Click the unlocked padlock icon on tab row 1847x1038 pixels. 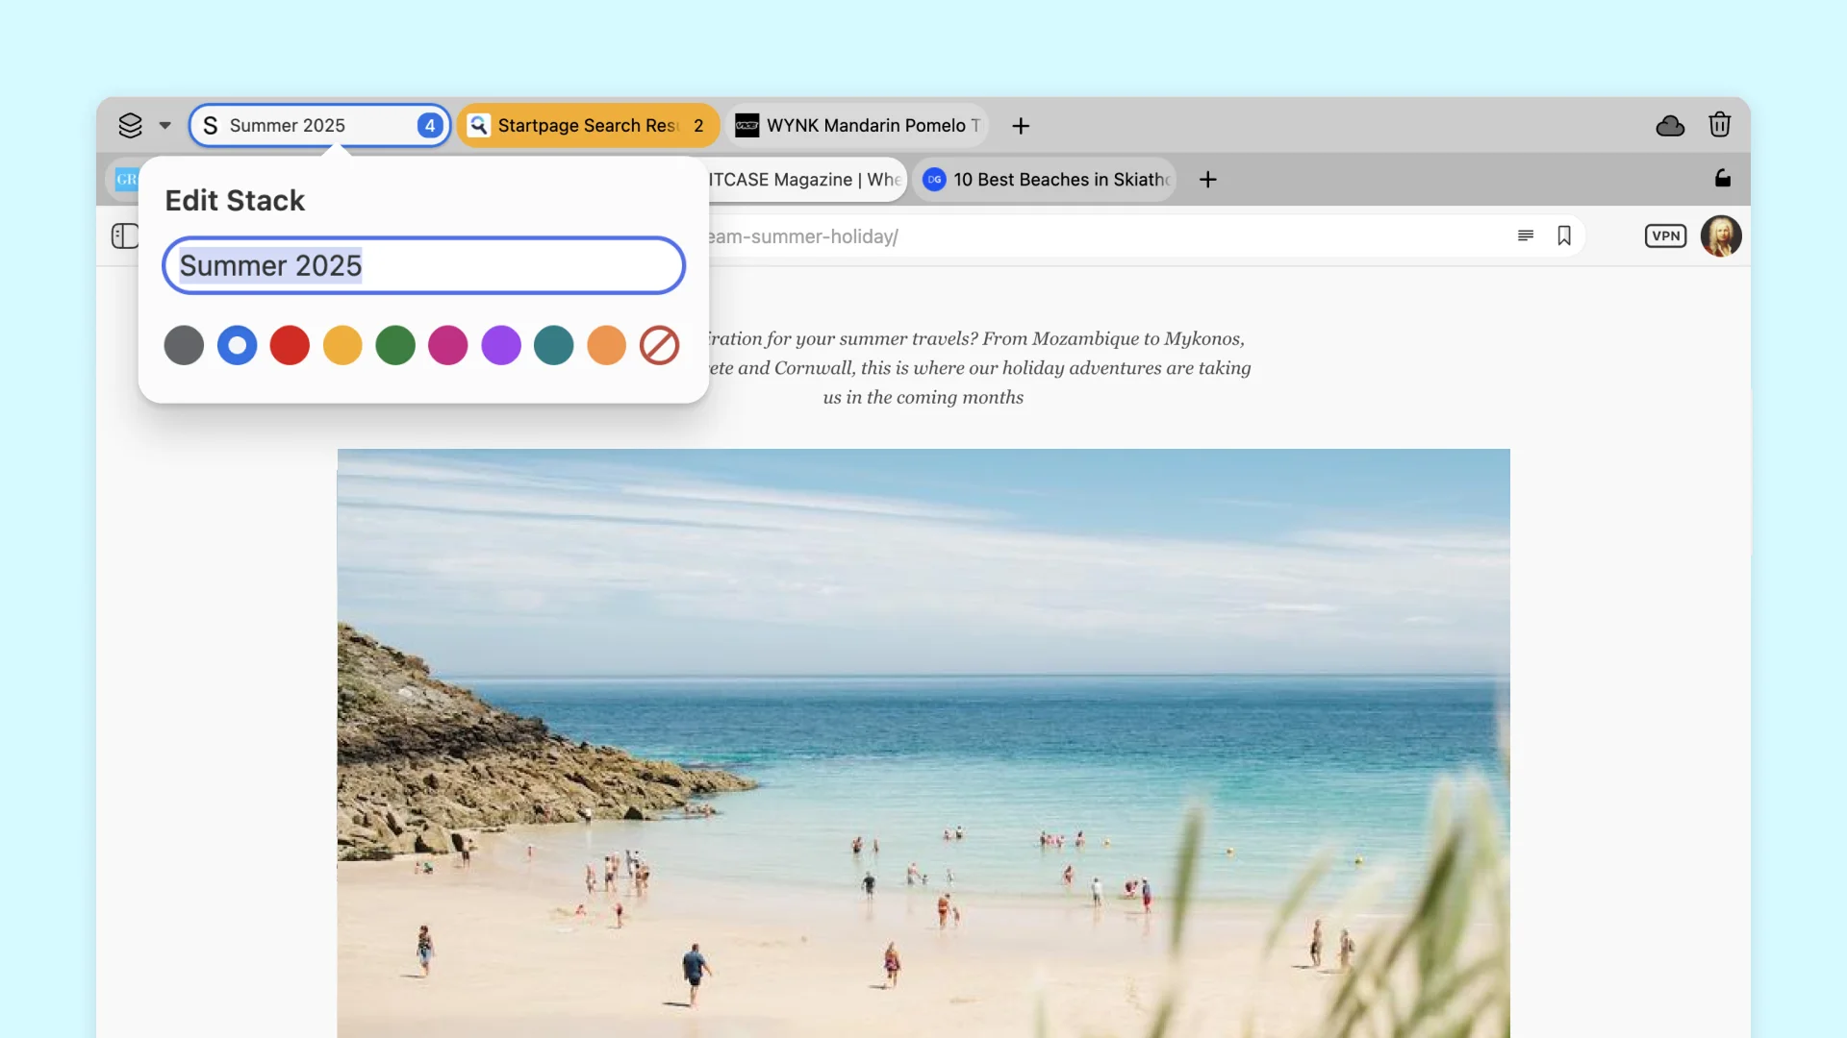(1722, 179)
